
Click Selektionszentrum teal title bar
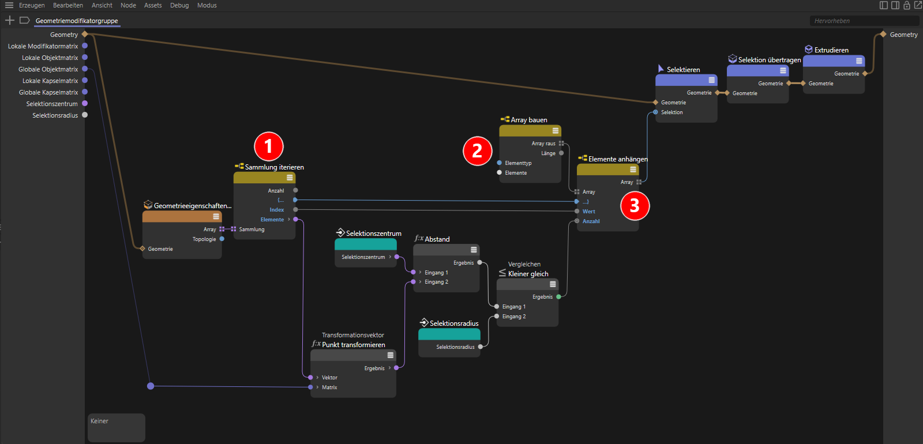[366, 244]
